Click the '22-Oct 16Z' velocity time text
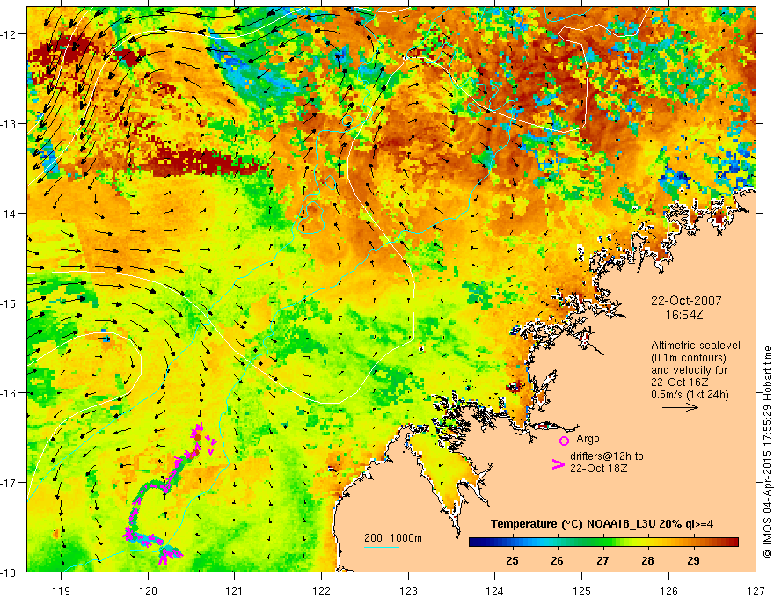 [680, 383]
